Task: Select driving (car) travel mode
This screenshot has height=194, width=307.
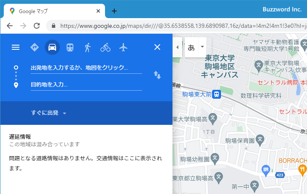Action: coord(52,47)
